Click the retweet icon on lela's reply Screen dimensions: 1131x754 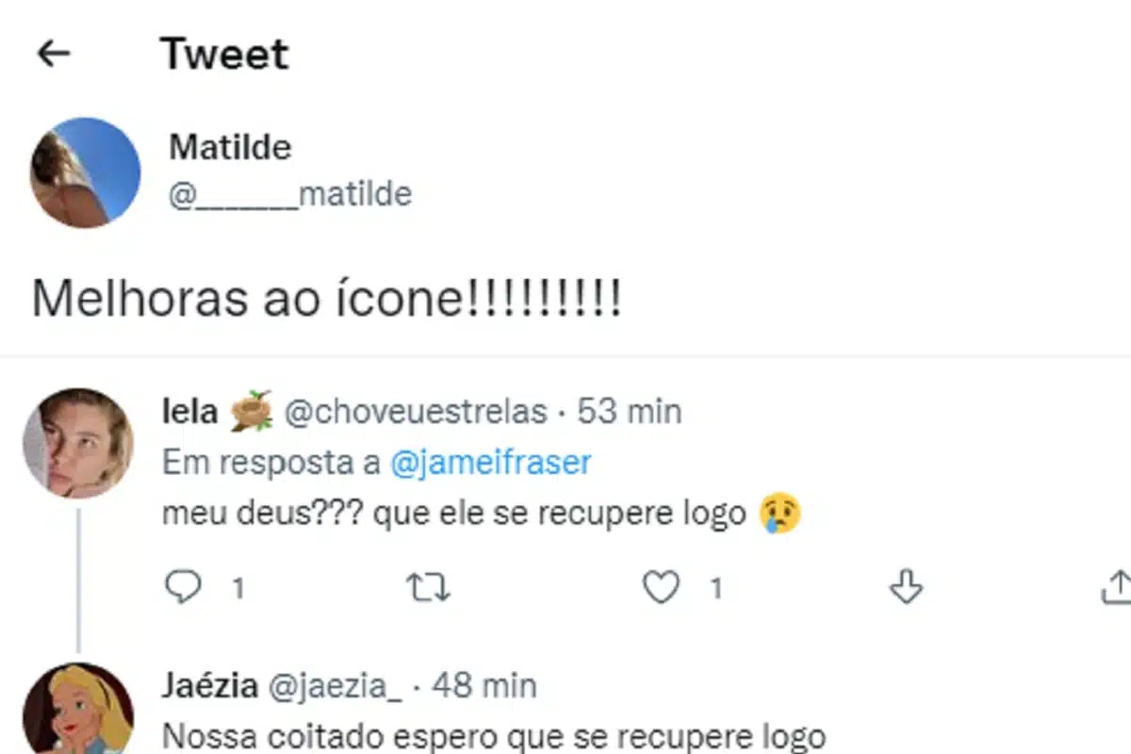click(x=427, y=588)
